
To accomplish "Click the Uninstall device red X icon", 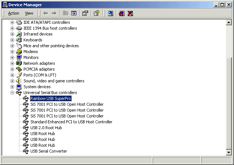I will coord(130,14).
